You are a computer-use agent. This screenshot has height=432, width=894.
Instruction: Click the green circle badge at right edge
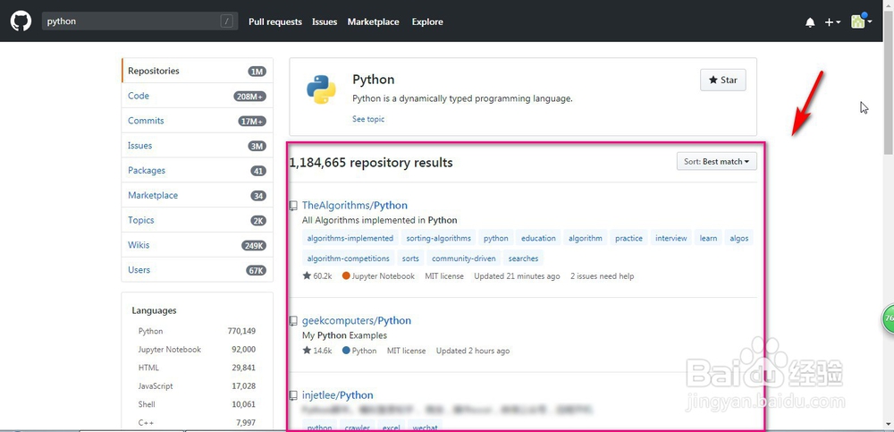(889, 319)
